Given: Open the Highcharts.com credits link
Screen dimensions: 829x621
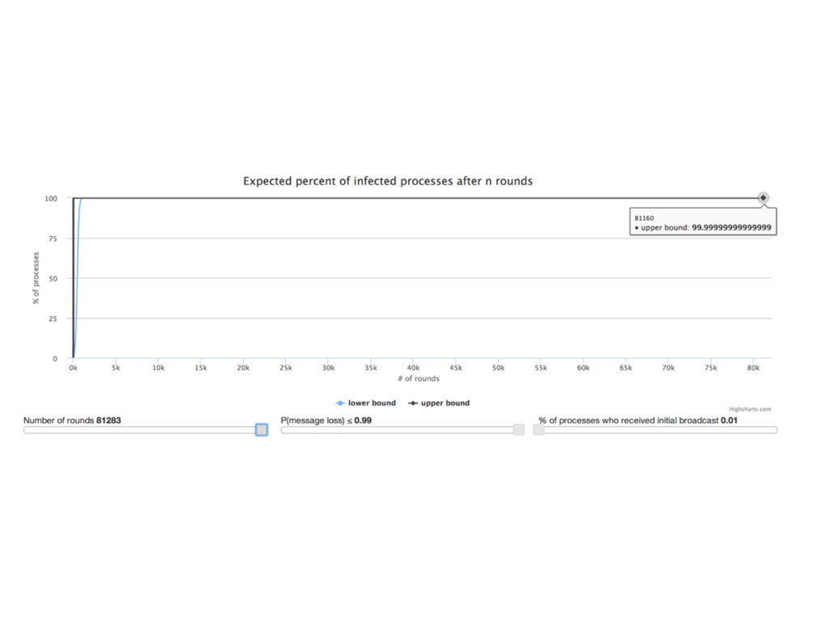Looking at the screenshot, I should [x=750, y=409].
